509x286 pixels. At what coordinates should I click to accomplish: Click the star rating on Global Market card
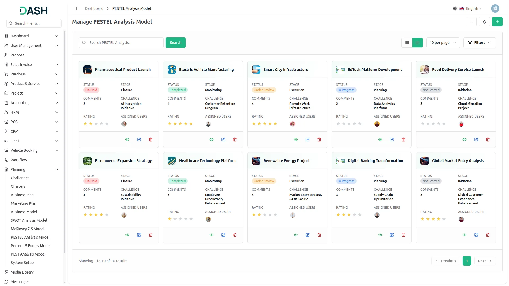point(433,219)
